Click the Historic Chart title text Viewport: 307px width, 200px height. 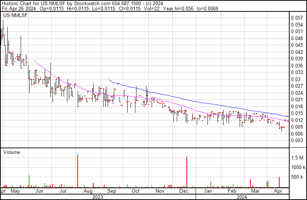[x=22, y=3]
